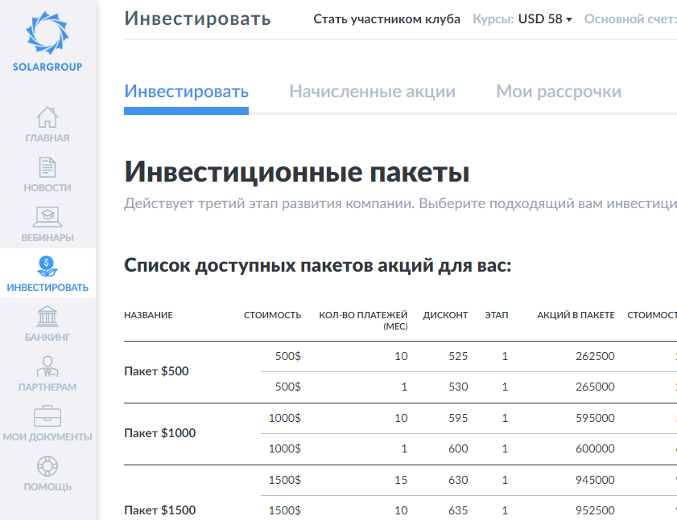Screen dimensions: 677x520
Task: Click the Дисконт column header
Action: (445, 315)
